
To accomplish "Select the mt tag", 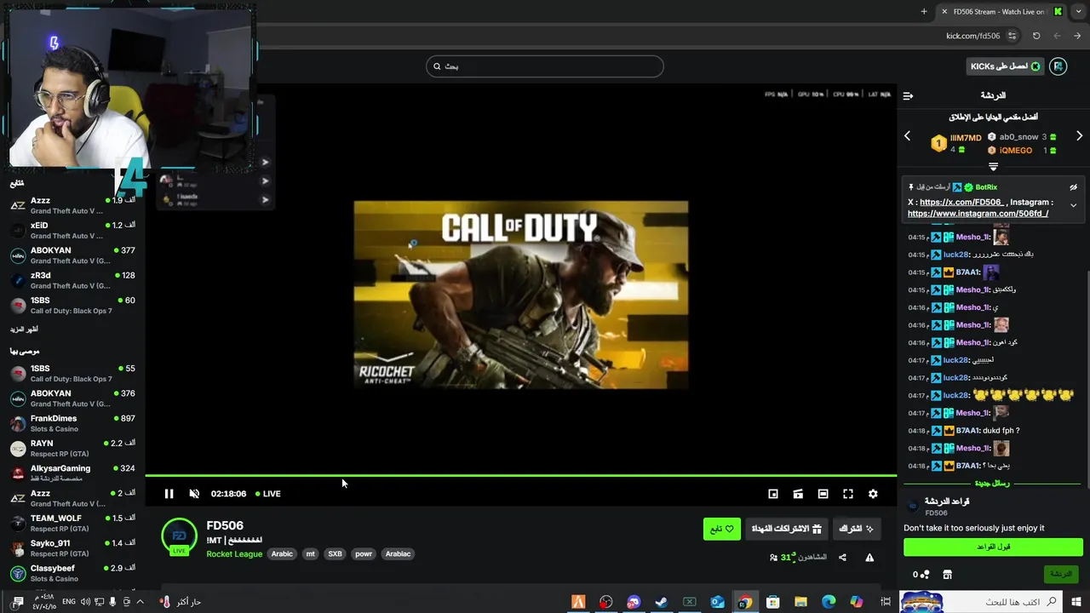I will click(310, 553).
